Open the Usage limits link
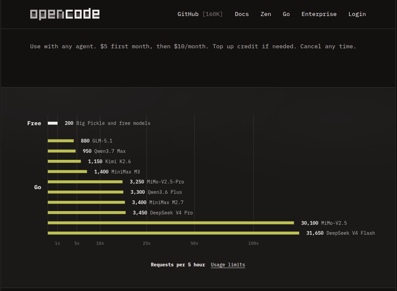The image size is (397, 291). click(x=228, y=265)
